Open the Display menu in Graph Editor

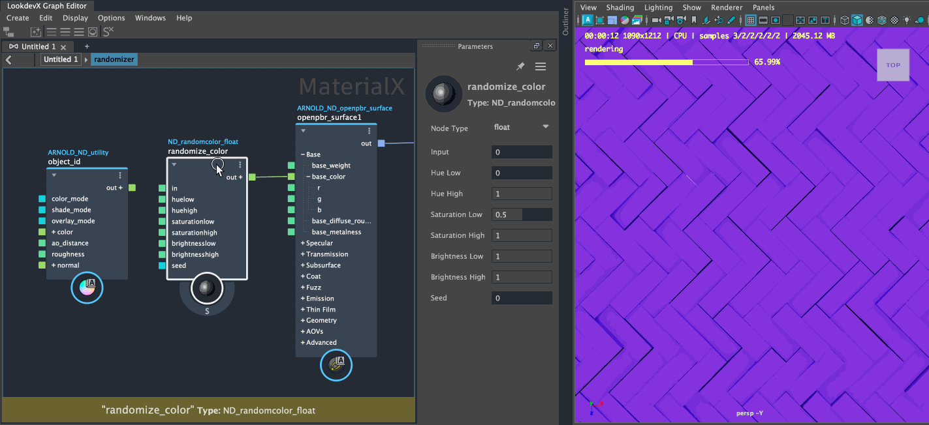[x=75, y=18]
